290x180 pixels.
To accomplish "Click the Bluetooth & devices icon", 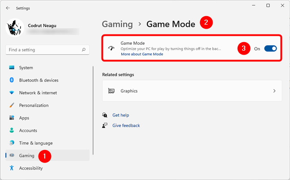I will pyautogui.click(x=12, y=80).
